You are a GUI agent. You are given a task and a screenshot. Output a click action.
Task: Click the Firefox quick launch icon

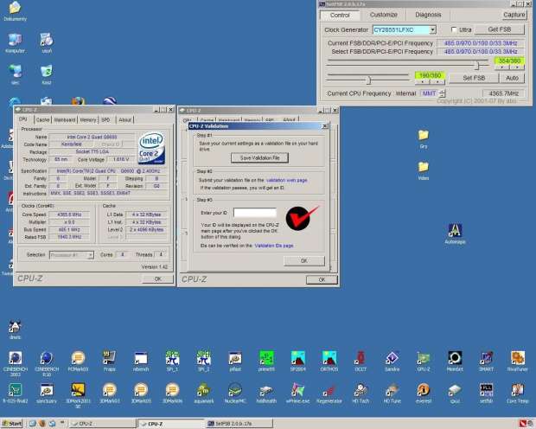pyautogui.click(x=42, y=424)
